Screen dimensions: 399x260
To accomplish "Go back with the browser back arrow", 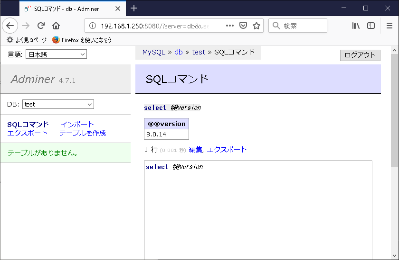I will pos(10,26).
